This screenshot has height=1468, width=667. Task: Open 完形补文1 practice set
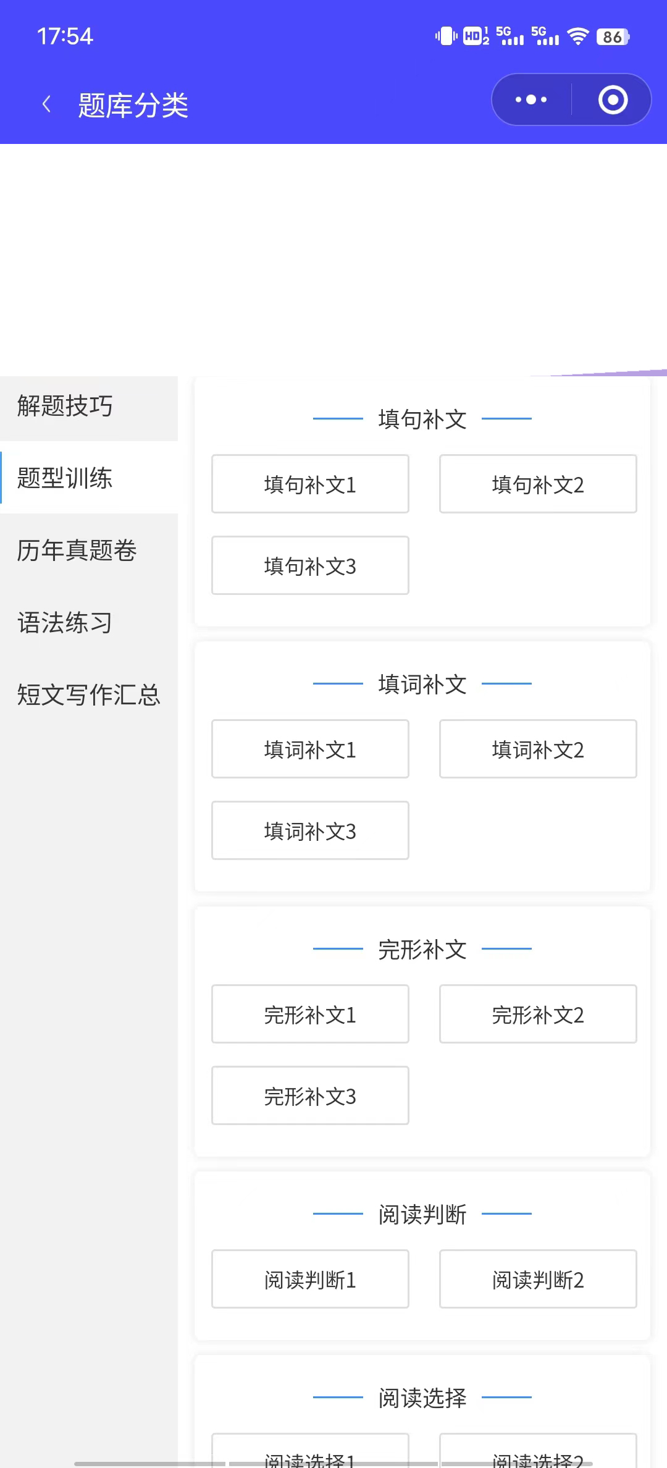[x=310, y=1015]
